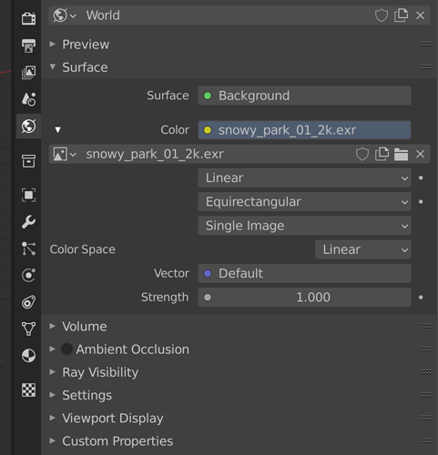Open Modifier properties wrench icon
Viewport: 438px width, 455px height.
pos(28,222)
